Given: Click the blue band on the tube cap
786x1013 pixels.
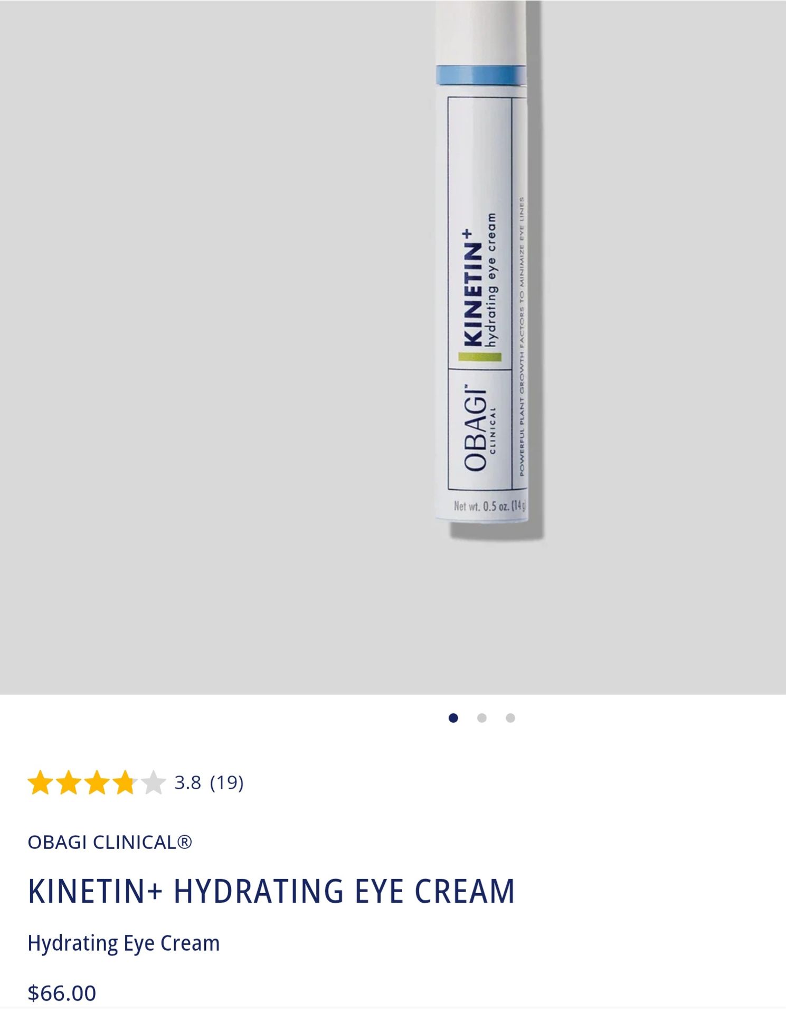Looking at the screenshot, I should coord(480,74).
